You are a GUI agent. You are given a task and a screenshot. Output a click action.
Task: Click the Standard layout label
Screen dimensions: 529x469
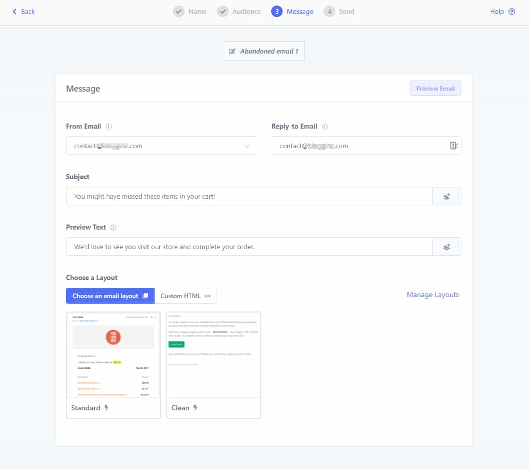coord(86,408)
